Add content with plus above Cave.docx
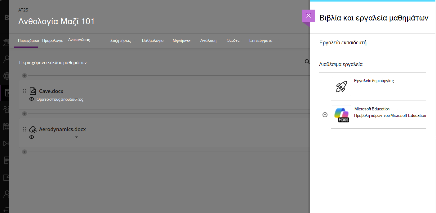This screenshot has width=436, height=213. (x=24, y=76)
